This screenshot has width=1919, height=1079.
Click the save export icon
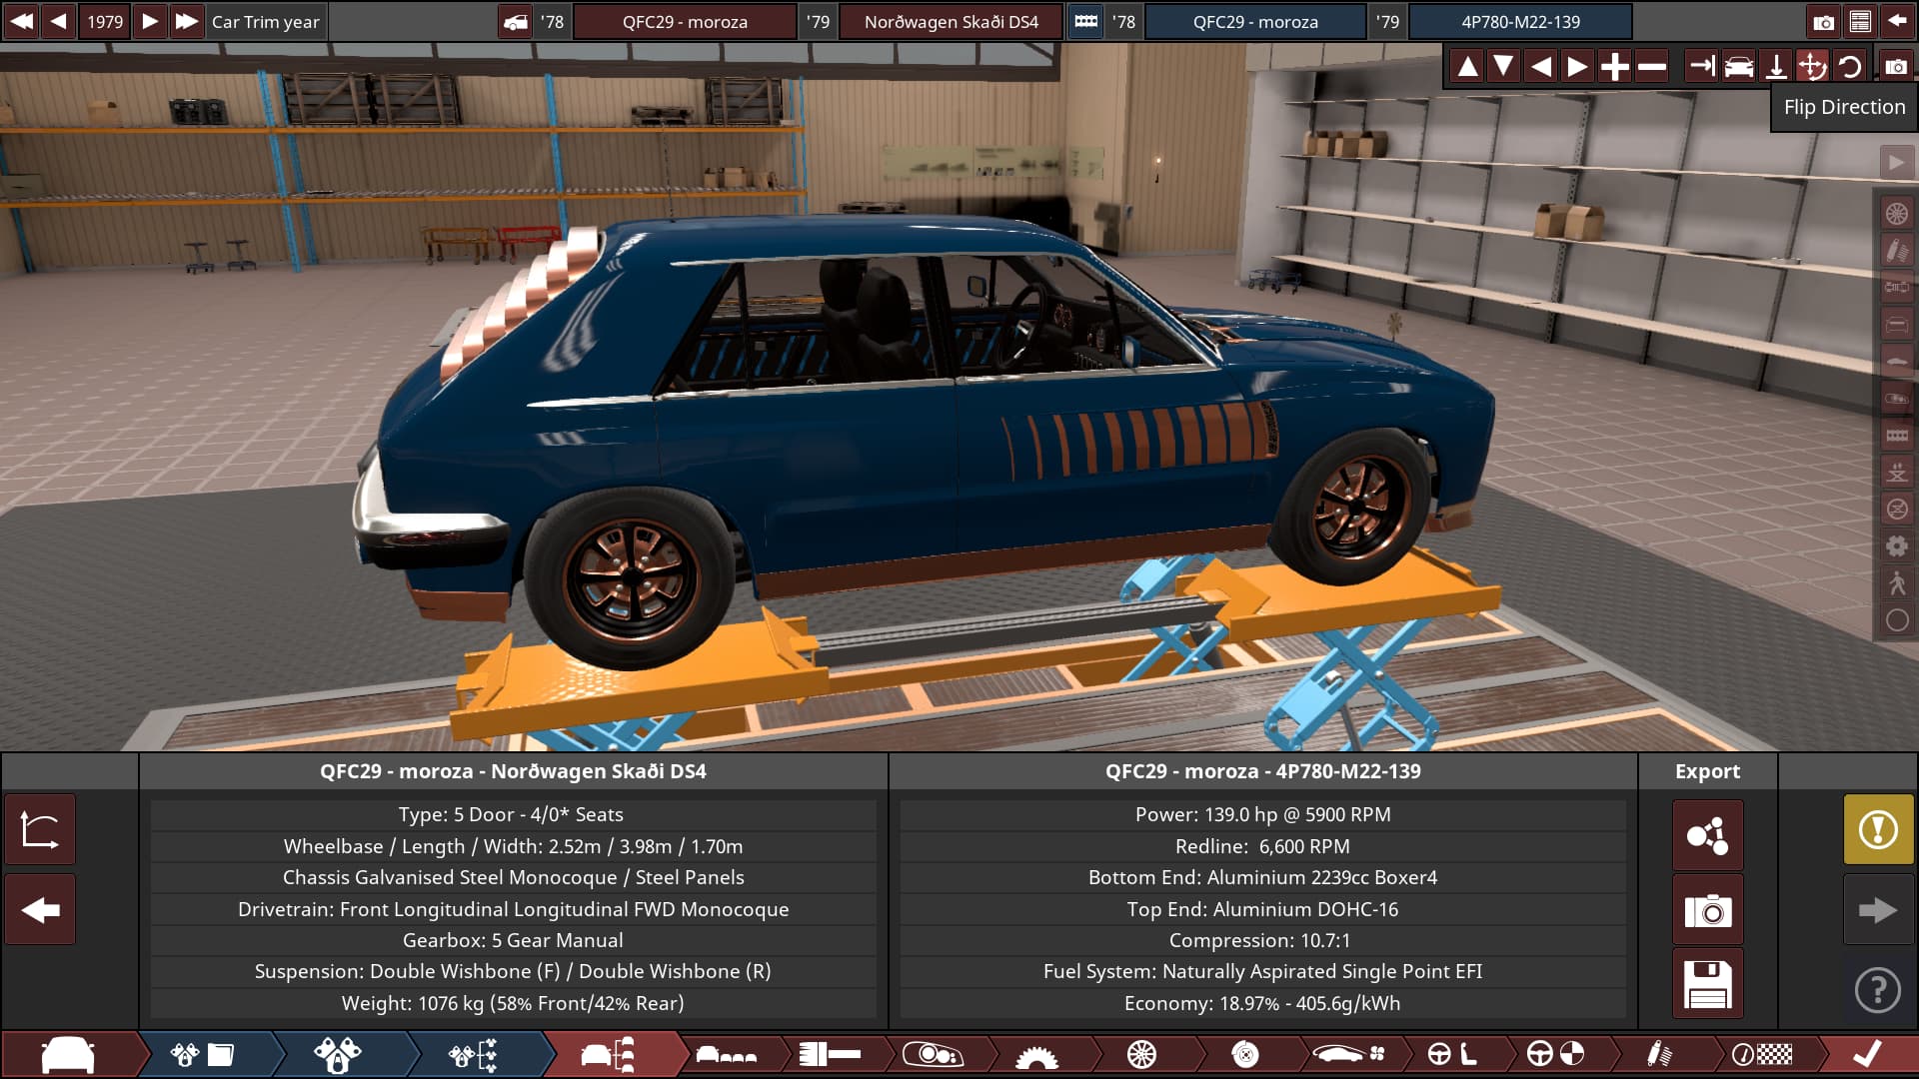(1707, 985)
